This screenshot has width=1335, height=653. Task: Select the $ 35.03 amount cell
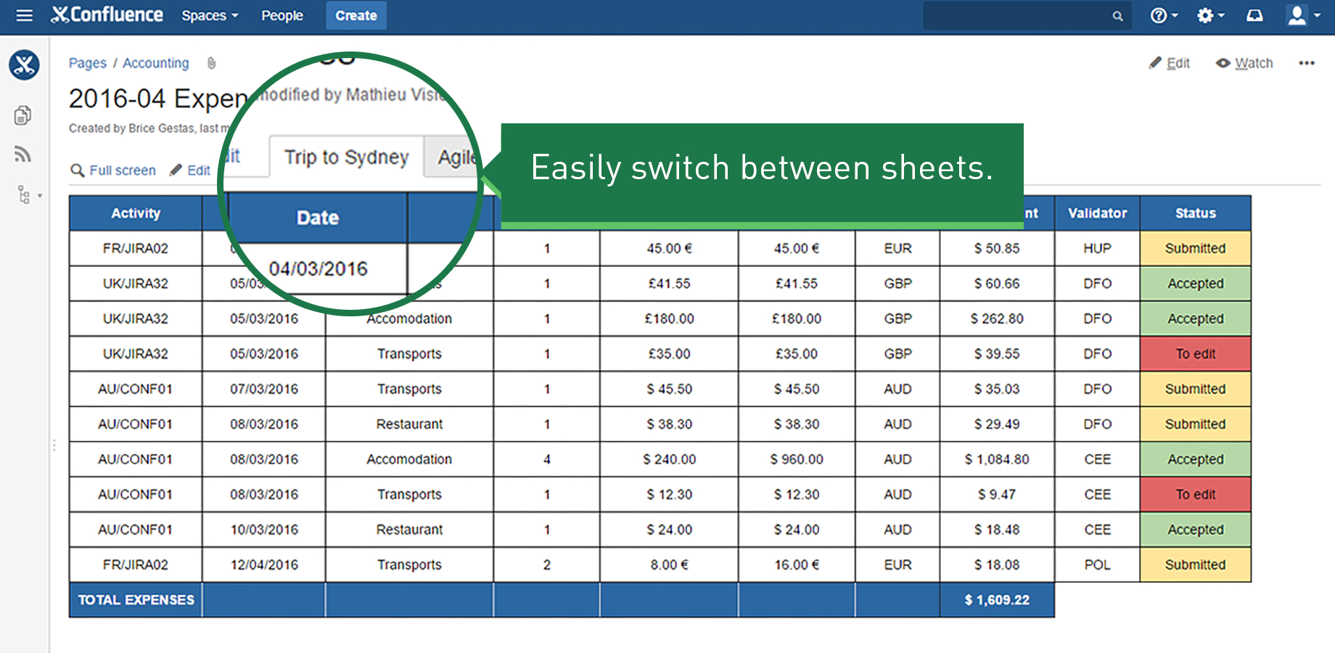pos(997,389)
